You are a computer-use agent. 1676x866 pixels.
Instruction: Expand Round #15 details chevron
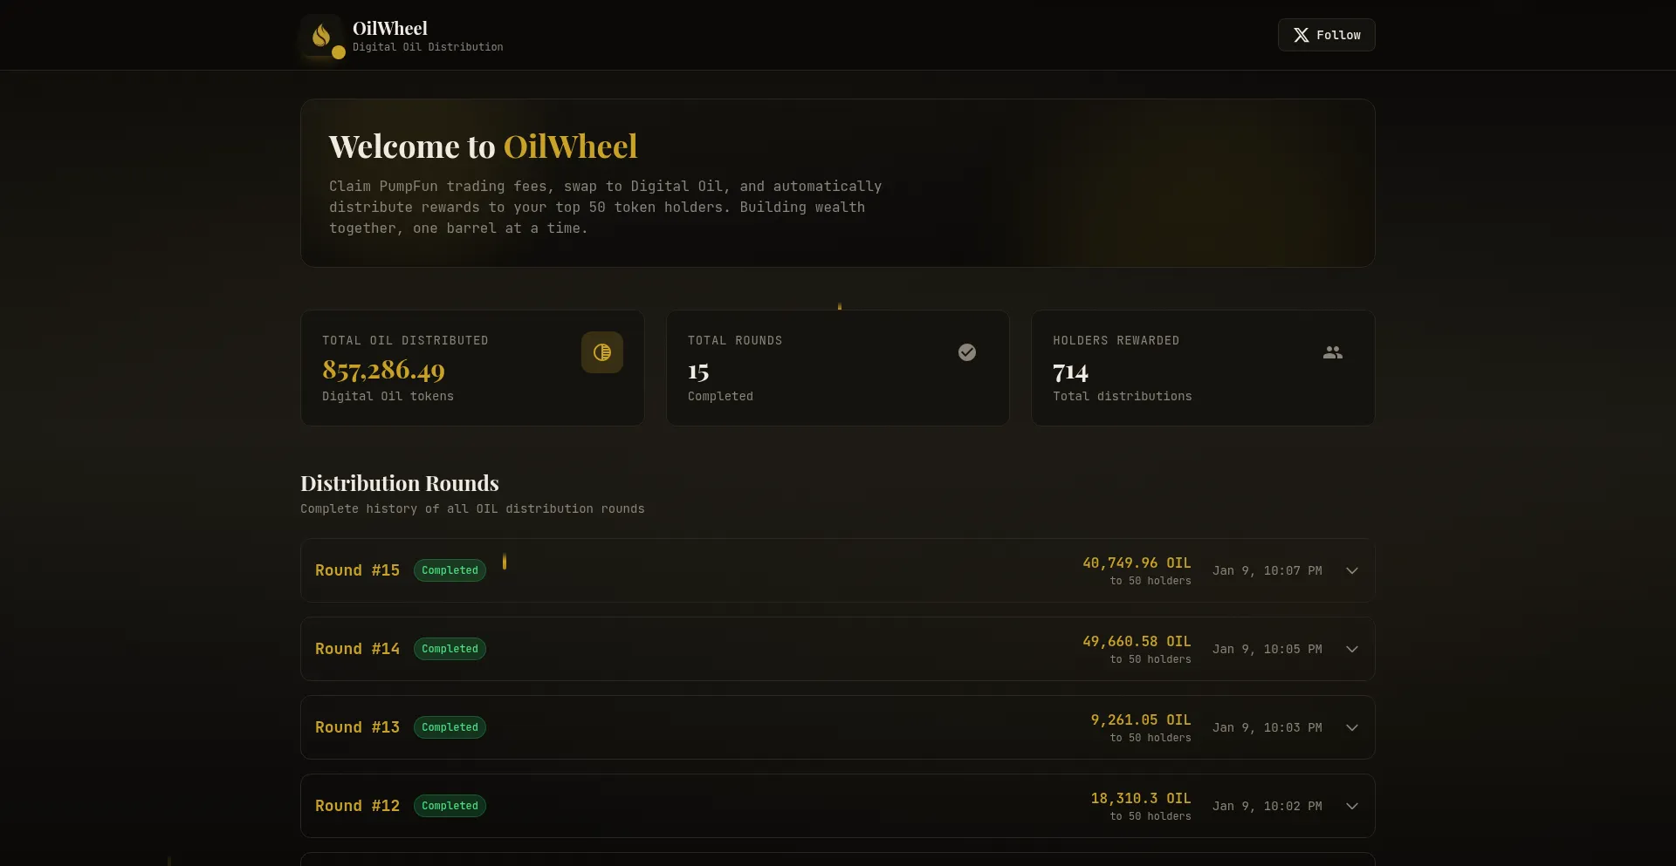pos(1351,570)
